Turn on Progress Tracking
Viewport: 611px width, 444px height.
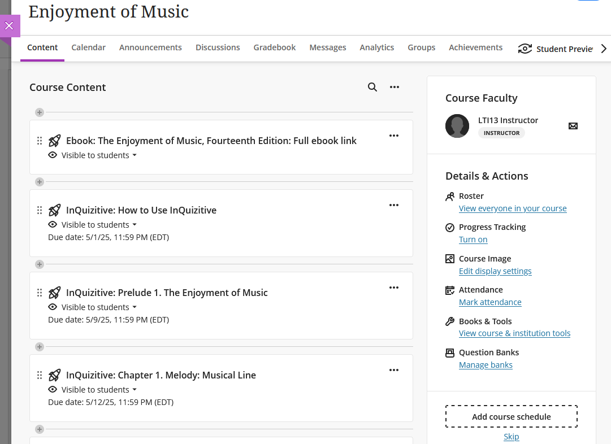coord(473,240)
